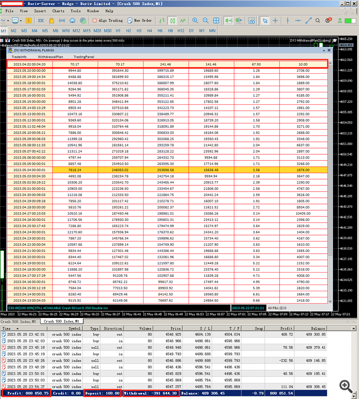Switch to the TradingPanel tab
The image size is (359, 399).
(84, 57)
